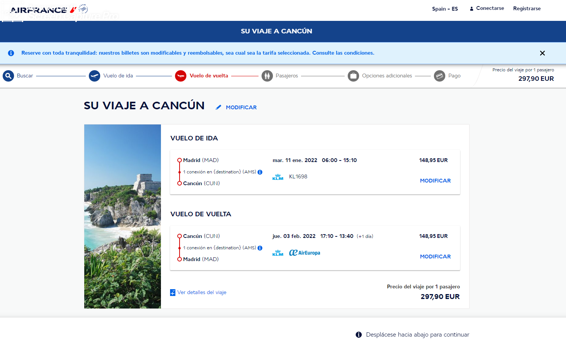Click the Vuelo de vuelta step label
The height and width of the screenshot is (340, 566).
209,76
